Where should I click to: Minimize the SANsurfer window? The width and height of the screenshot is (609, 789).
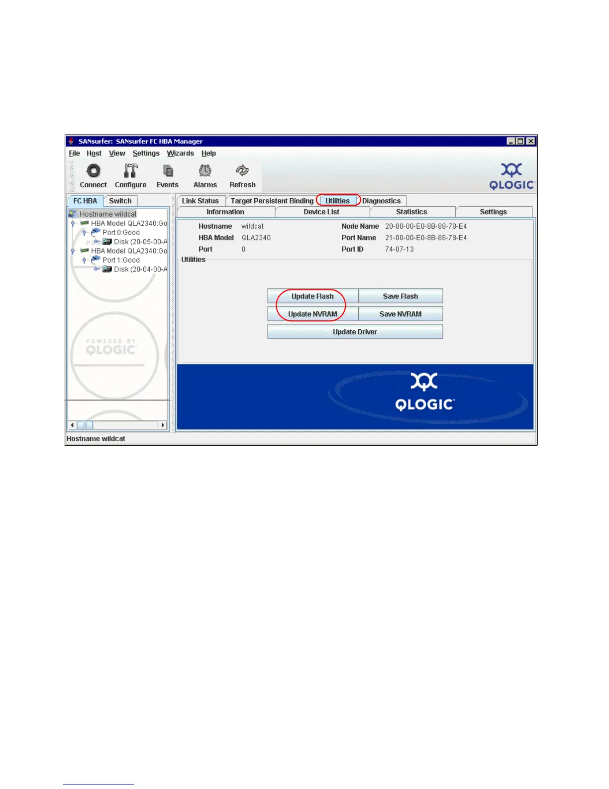click(511, 141)
